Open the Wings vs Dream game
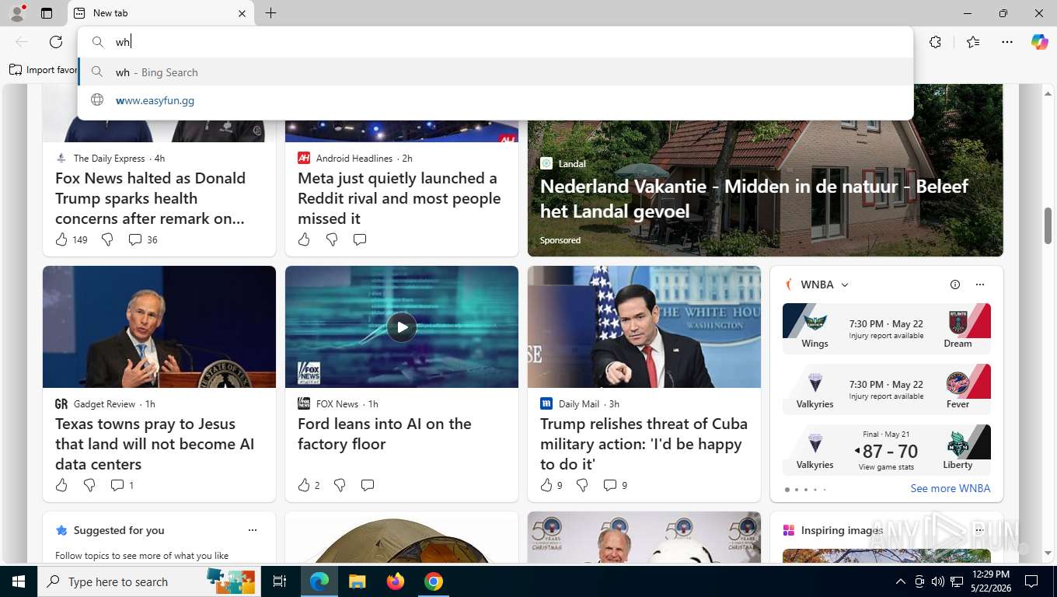 point(887,329)
